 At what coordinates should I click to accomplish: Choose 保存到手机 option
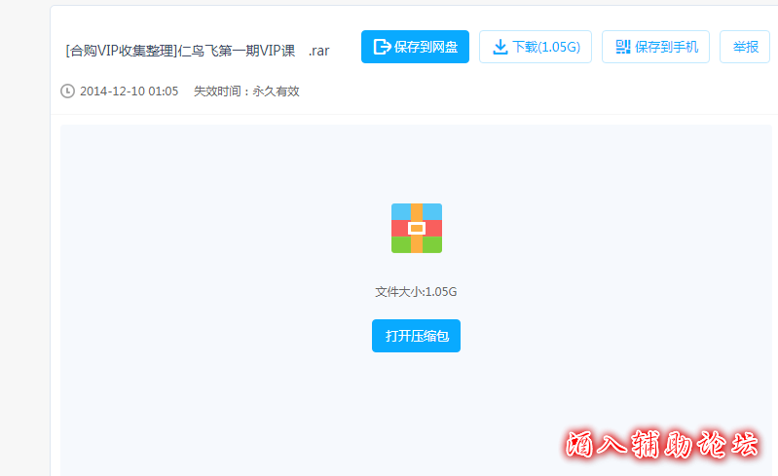coord(666,47)
